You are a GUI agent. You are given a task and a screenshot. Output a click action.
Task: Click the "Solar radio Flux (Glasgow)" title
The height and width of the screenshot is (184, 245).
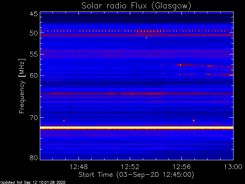pos(136,6)
